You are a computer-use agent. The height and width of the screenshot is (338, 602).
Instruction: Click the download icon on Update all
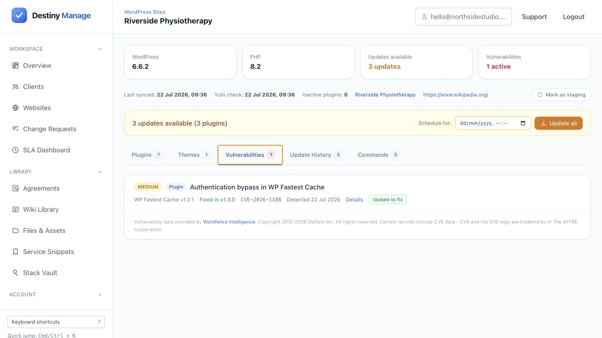coord(544,123)
